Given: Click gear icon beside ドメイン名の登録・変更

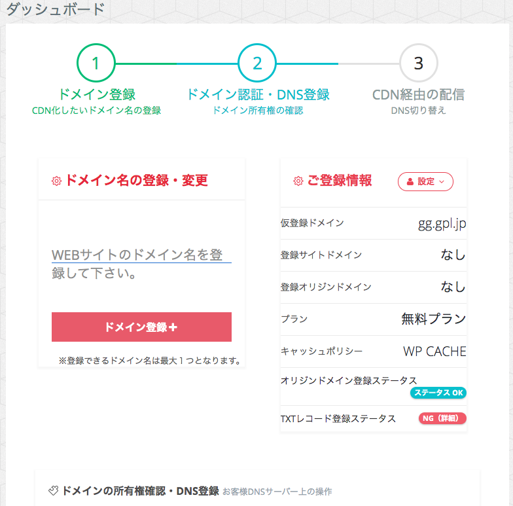Looking at the screenshot, I should [x=57, y=181].
